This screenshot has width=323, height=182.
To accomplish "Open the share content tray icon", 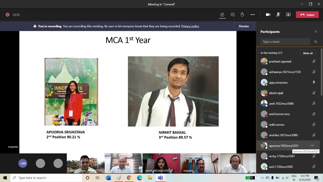I will click(288, 15).
